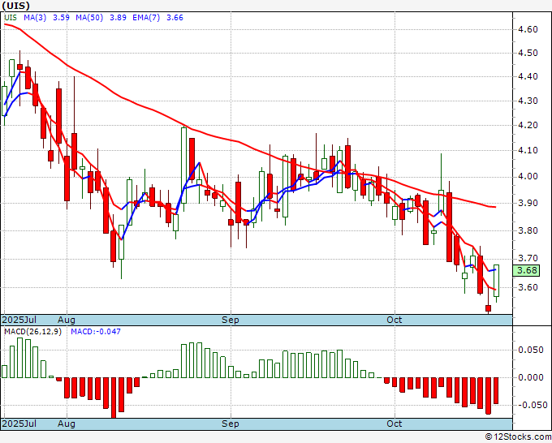
Task: Click the 4.60 price axis label
Action: pyautogui.click(x=528, y=29)
